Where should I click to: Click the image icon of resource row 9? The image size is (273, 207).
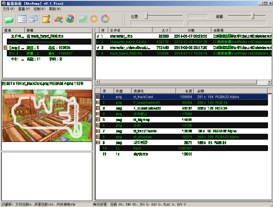(98, 142)
